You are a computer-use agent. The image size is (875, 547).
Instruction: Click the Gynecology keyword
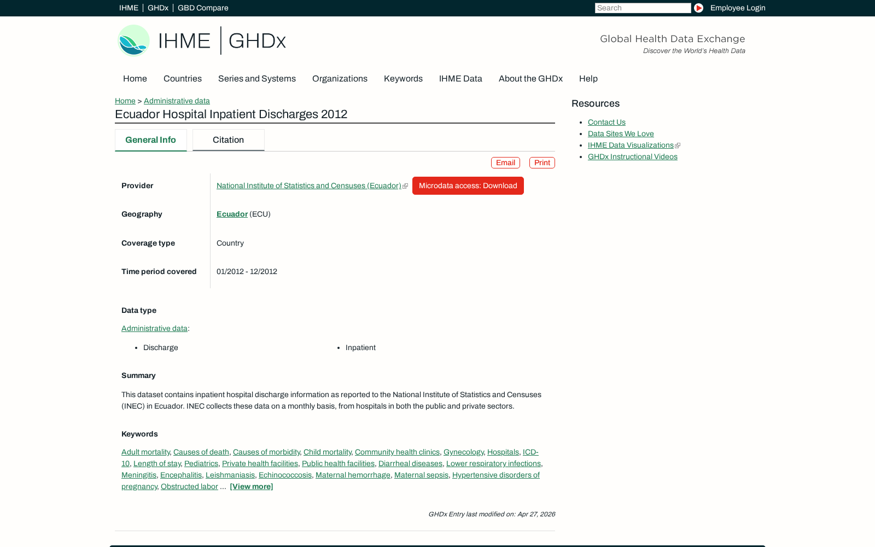pos(464,452)
